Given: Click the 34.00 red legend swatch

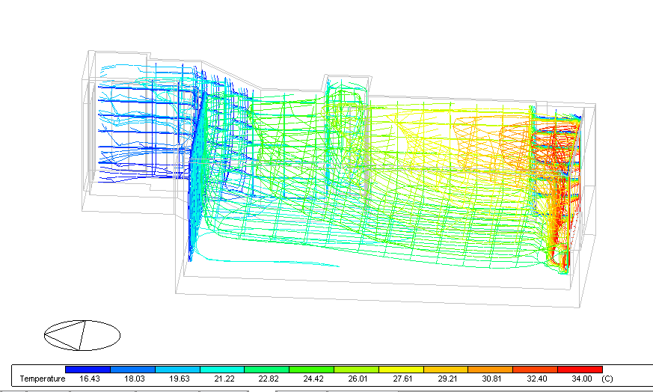Looking at the screenshot, I should click(580, 370).
